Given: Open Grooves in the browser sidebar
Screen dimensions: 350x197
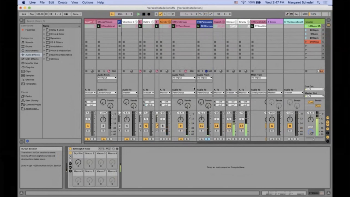Looking at the screenshot, I should coord(29,80).
